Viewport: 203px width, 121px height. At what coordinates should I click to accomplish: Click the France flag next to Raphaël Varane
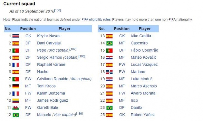[x=15, y=65]
